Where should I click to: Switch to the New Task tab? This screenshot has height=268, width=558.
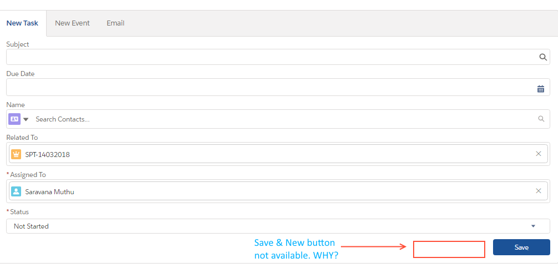tap(23, 23)
